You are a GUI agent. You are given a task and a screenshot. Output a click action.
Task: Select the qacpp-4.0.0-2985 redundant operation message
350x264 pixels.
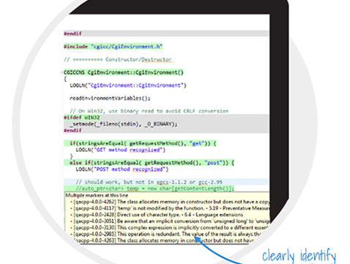[166, 234]
